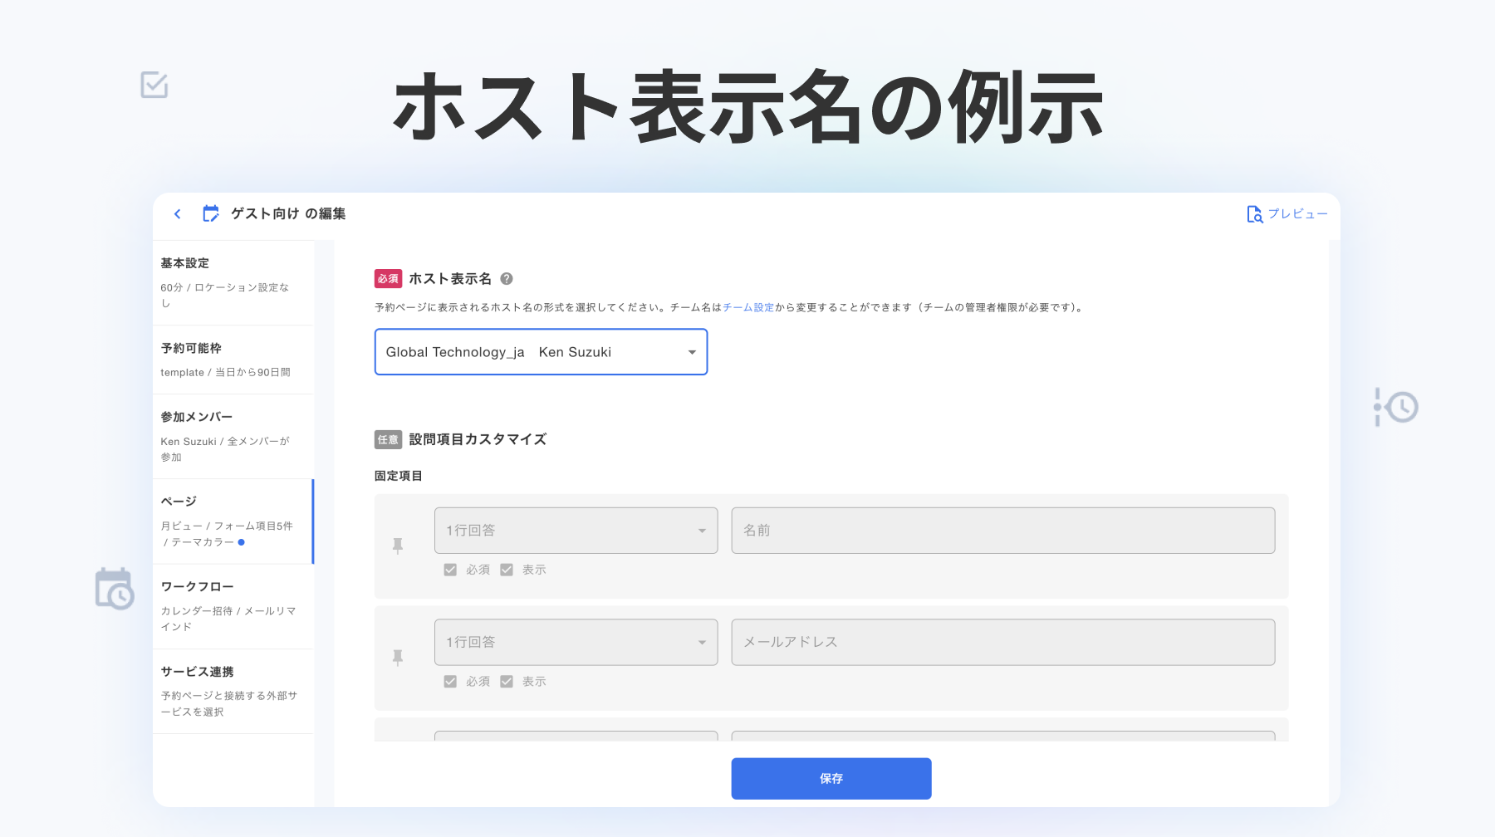Screen dimensions: 1495x837
Task: Click the 名前 input field
Action: click(x=1002, y=531)
